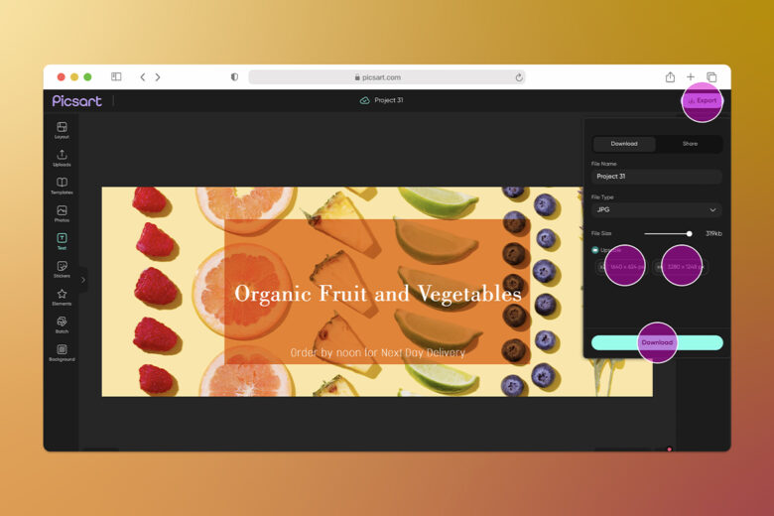Switch to the Share tab

[690, 144]
